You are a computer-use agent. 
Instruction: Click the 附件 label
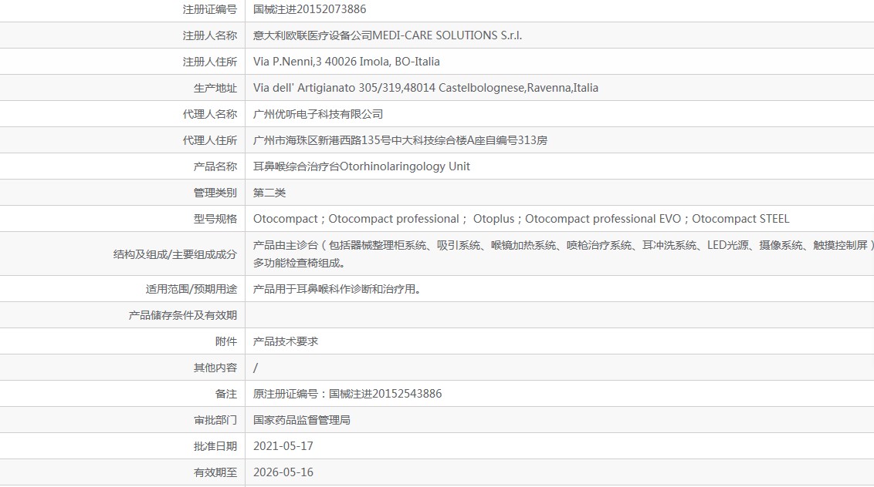225,341
